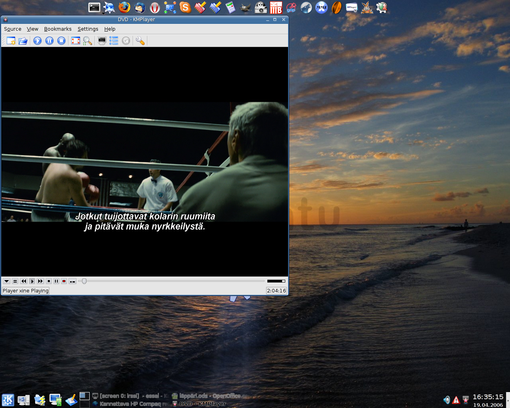Launch Firefox from the top launcher
Viewport: 510px width, 408px height.
124,7
